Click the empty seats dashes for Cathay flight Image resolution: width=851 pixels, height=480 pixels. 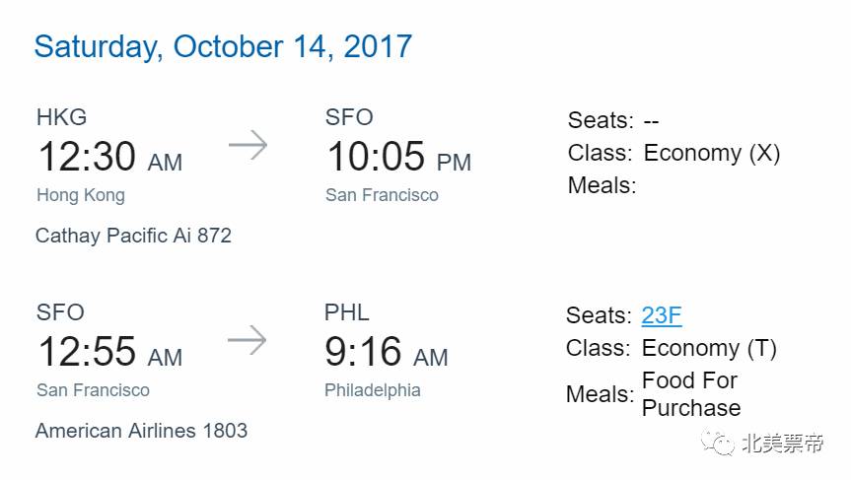(651, 121)
